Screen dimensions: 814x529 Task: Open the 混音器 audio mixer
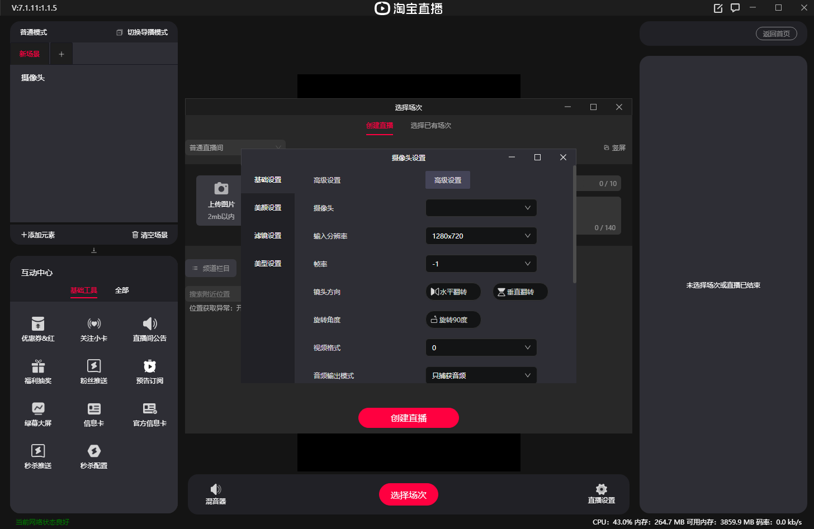216,494
